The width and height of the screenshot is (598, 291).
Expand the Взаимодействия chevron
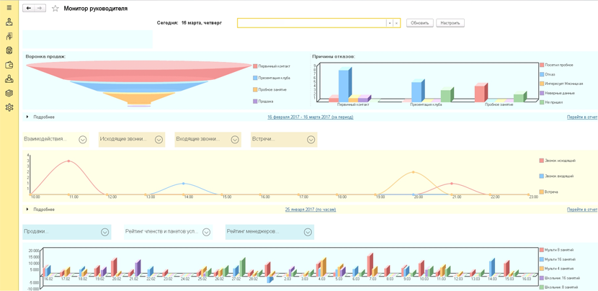pyautogui.click(x=83, y=140)
